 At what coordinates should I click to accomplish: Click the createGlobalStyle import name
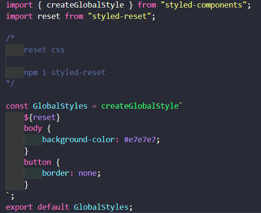tap(85, 5)
